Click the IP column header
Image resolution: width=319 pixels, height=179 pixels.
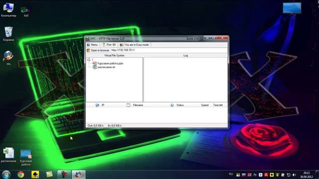click(x=100, y=105)
